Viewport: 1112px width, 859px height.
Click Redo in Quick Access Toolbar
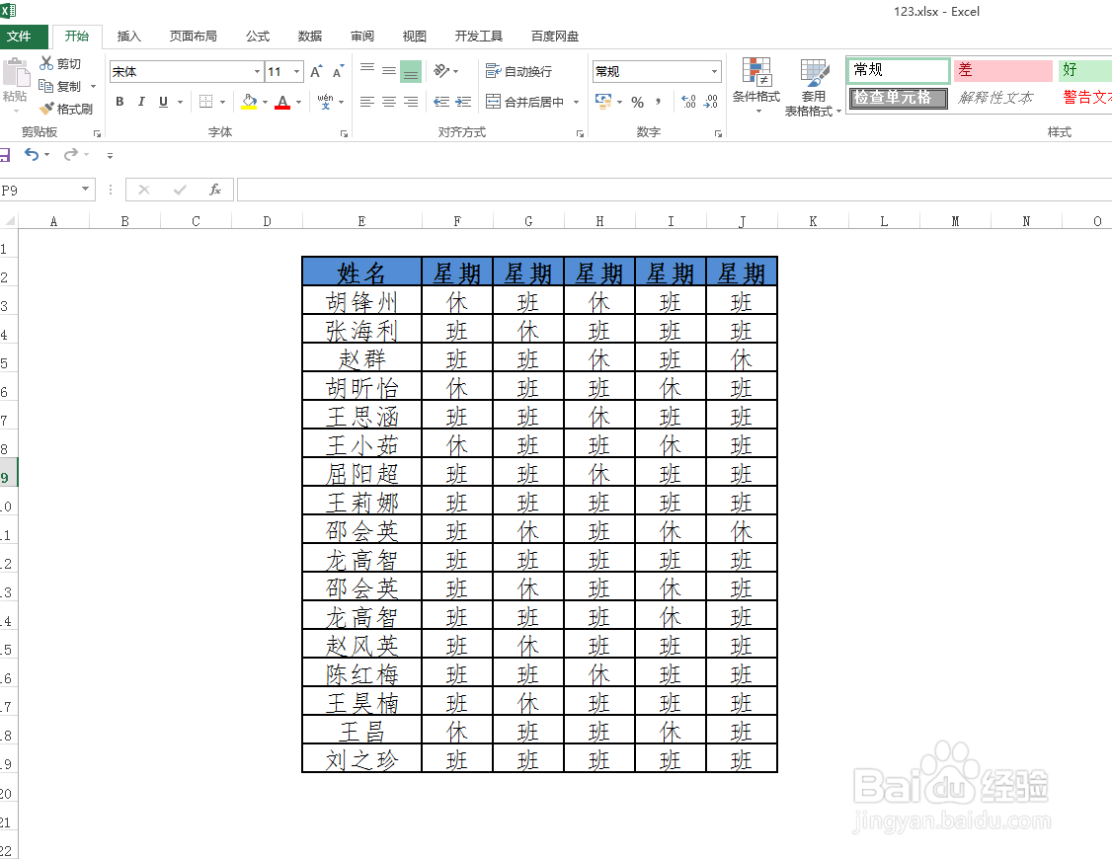(70, 154)
